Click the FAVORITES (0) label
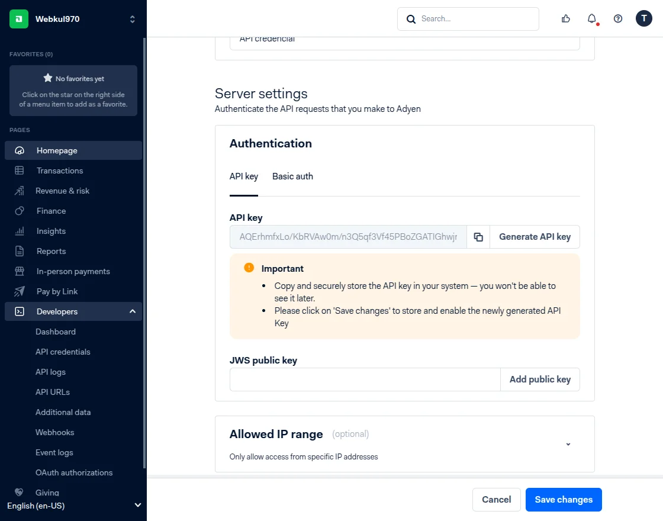 31,54
